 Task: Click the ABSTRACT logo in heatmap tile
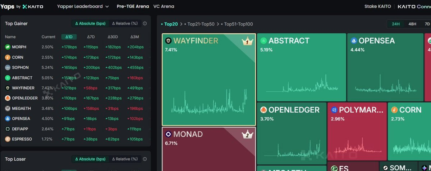(263, 41)
